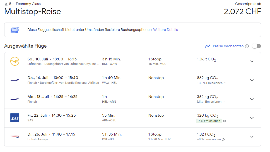
Task: Open the Weitere Details link
Action: (165, 30)
